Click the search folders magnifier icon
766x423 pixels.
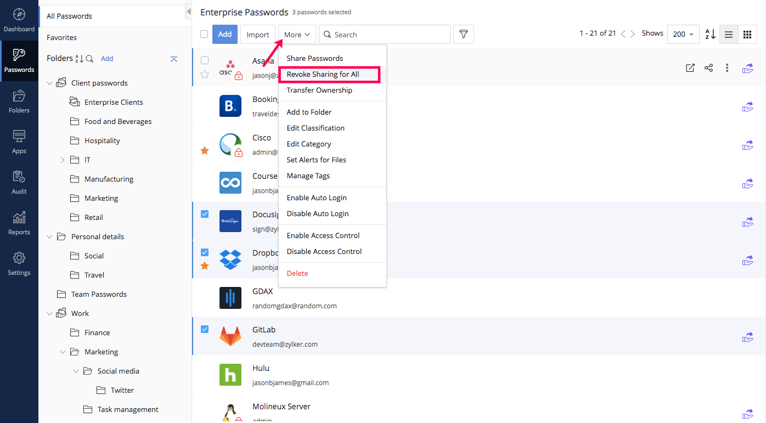pyautogui.click(x=89, y=59)
